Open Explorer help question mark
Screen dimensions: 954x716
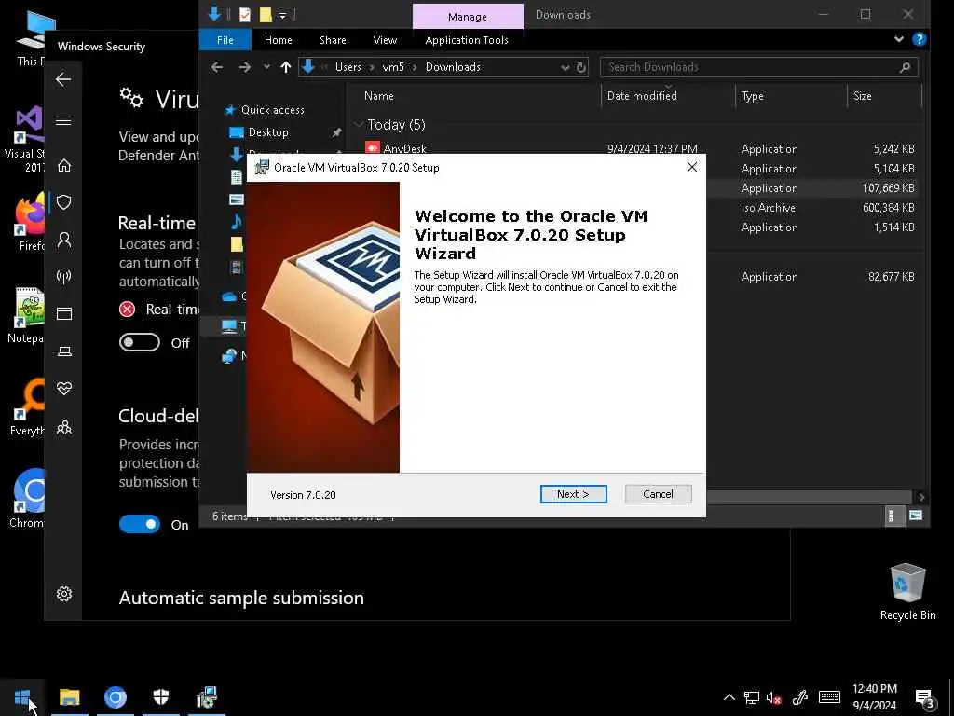click(920, 39)
